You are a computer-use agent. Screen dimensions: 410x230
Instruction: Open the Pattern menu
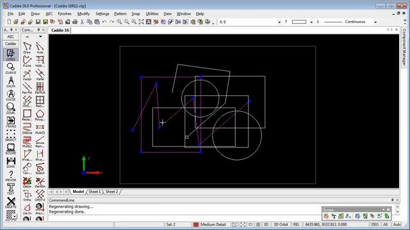[120, 14]
